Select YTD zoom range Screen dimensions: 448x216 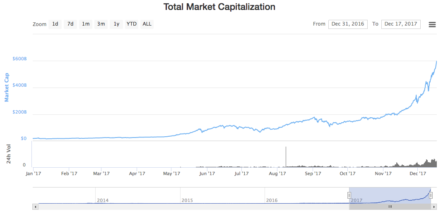click(132, 24)
